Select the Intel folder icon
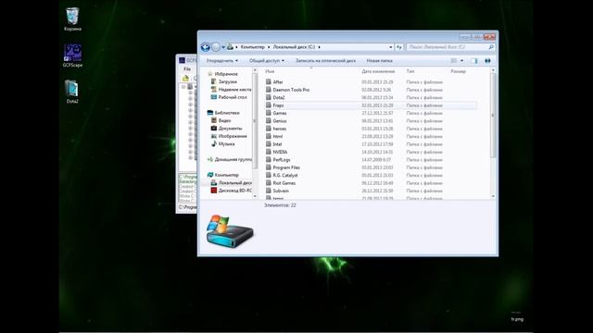The image size is (593, 333). pos(269,144)
